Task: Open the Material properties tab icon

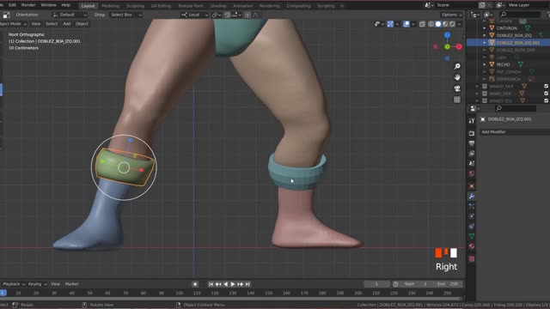Action: point(472,246)
